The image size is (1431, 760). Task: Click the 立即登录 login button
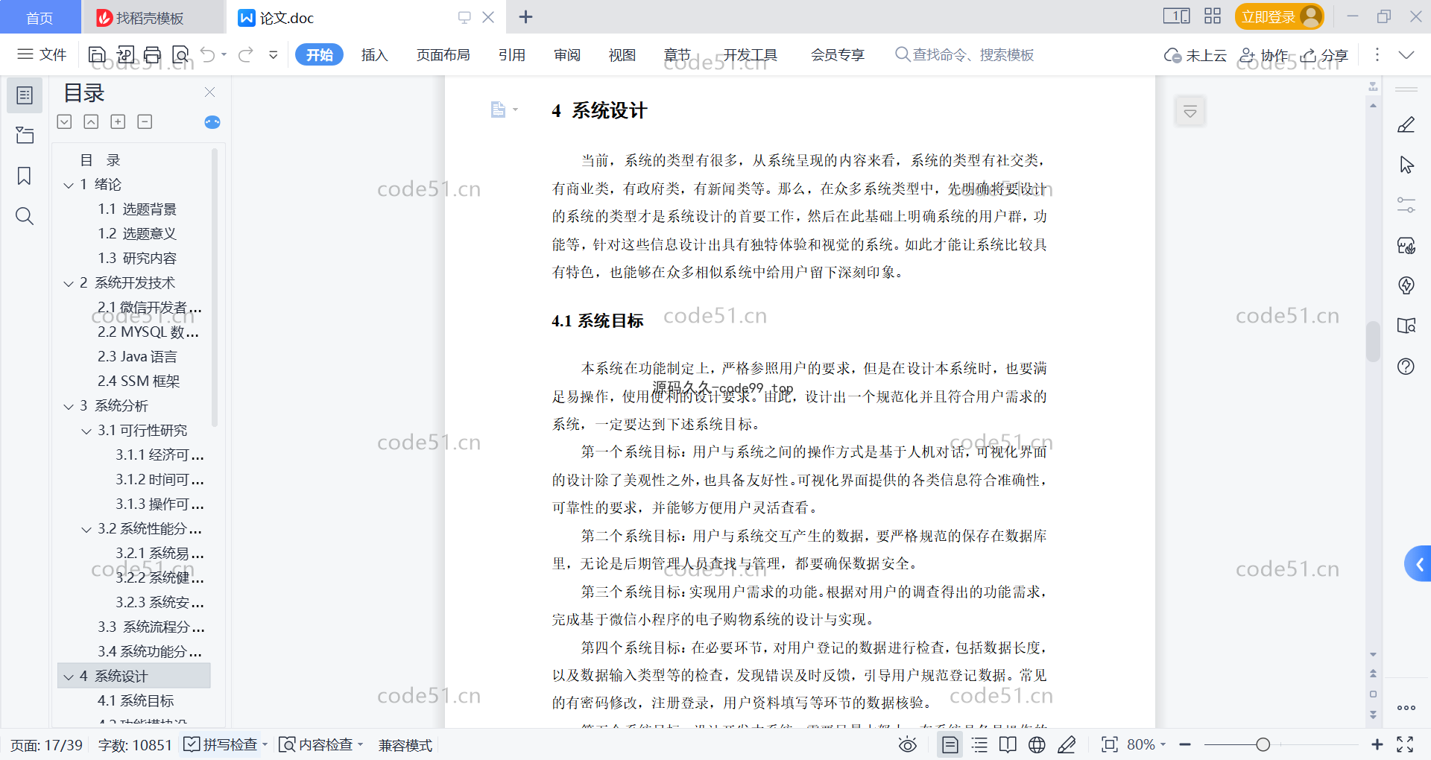click(1279, 16)
